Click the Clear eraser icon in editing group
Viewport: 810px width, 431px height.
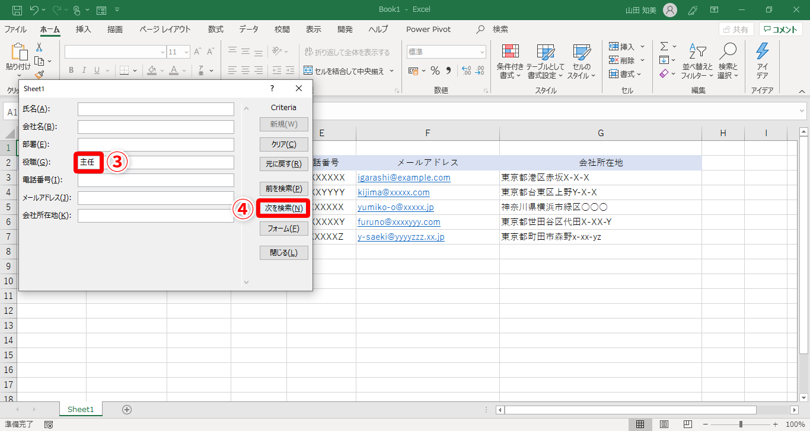point(664,73)
